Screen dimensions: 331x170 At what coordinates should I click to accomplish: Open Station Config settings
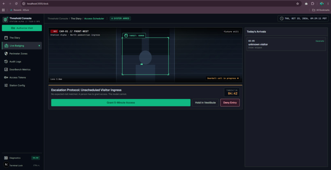coord(22,85)
